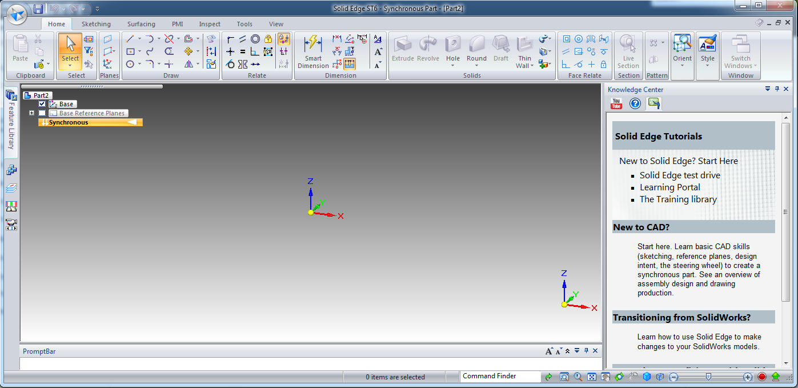Go to the PMI tab
The image size is (798, 388).
coord(178,24)
